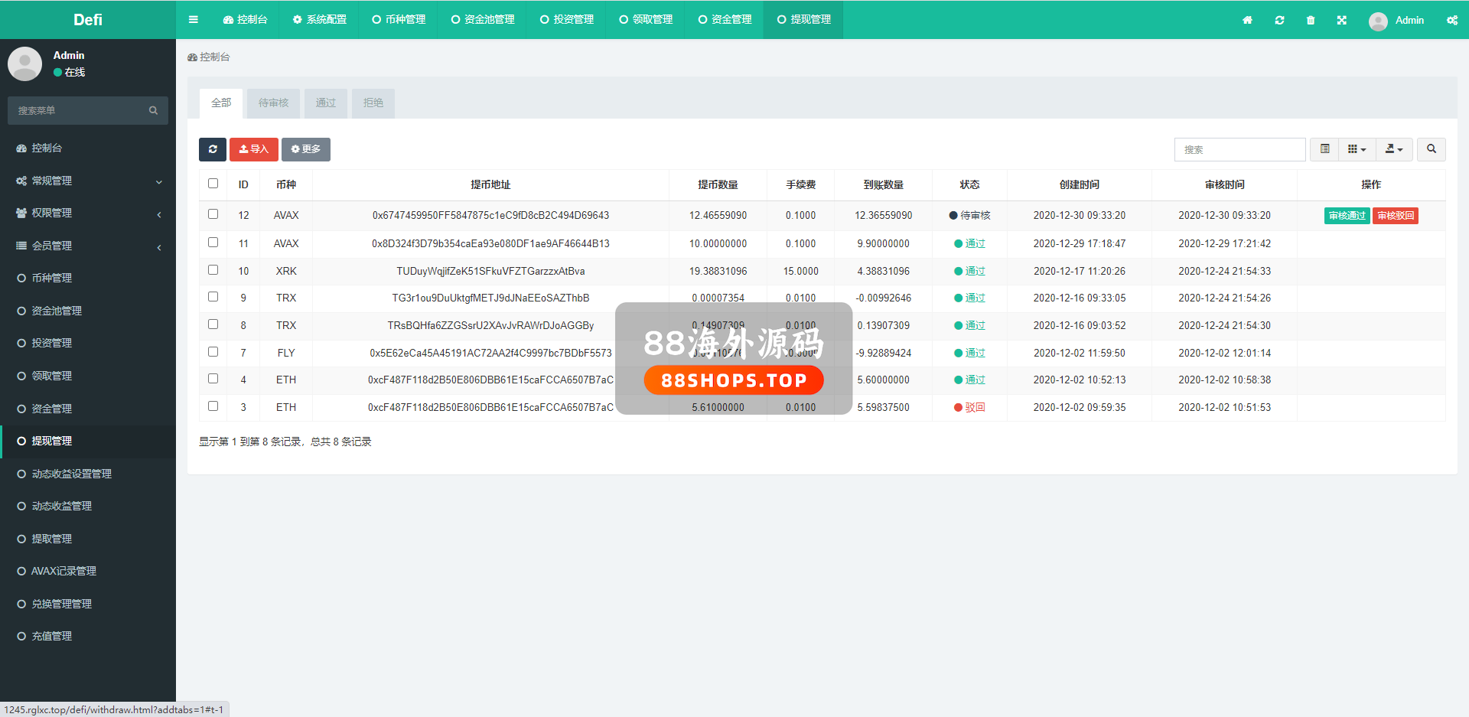Click the table refresh icon button

(x=212, y=149)
